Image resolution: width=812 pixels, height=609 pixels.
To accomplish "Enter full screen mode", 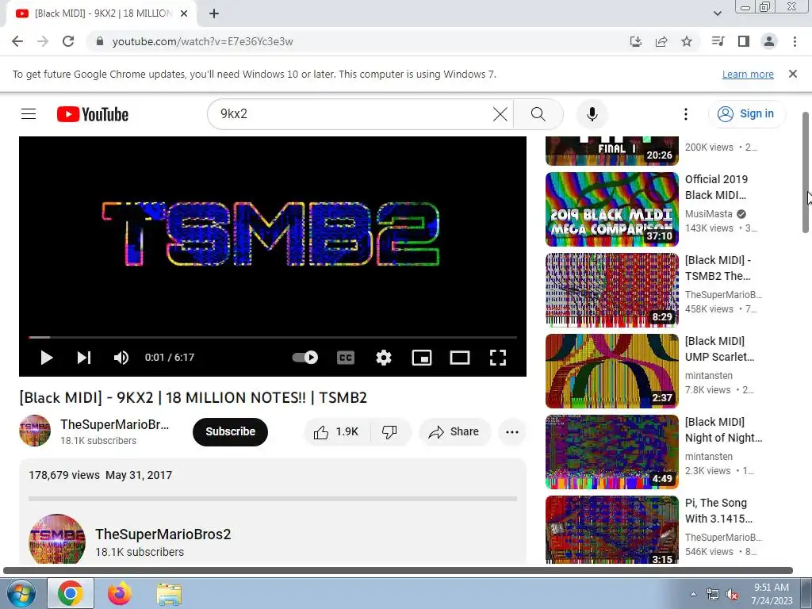I will (498, 358).
